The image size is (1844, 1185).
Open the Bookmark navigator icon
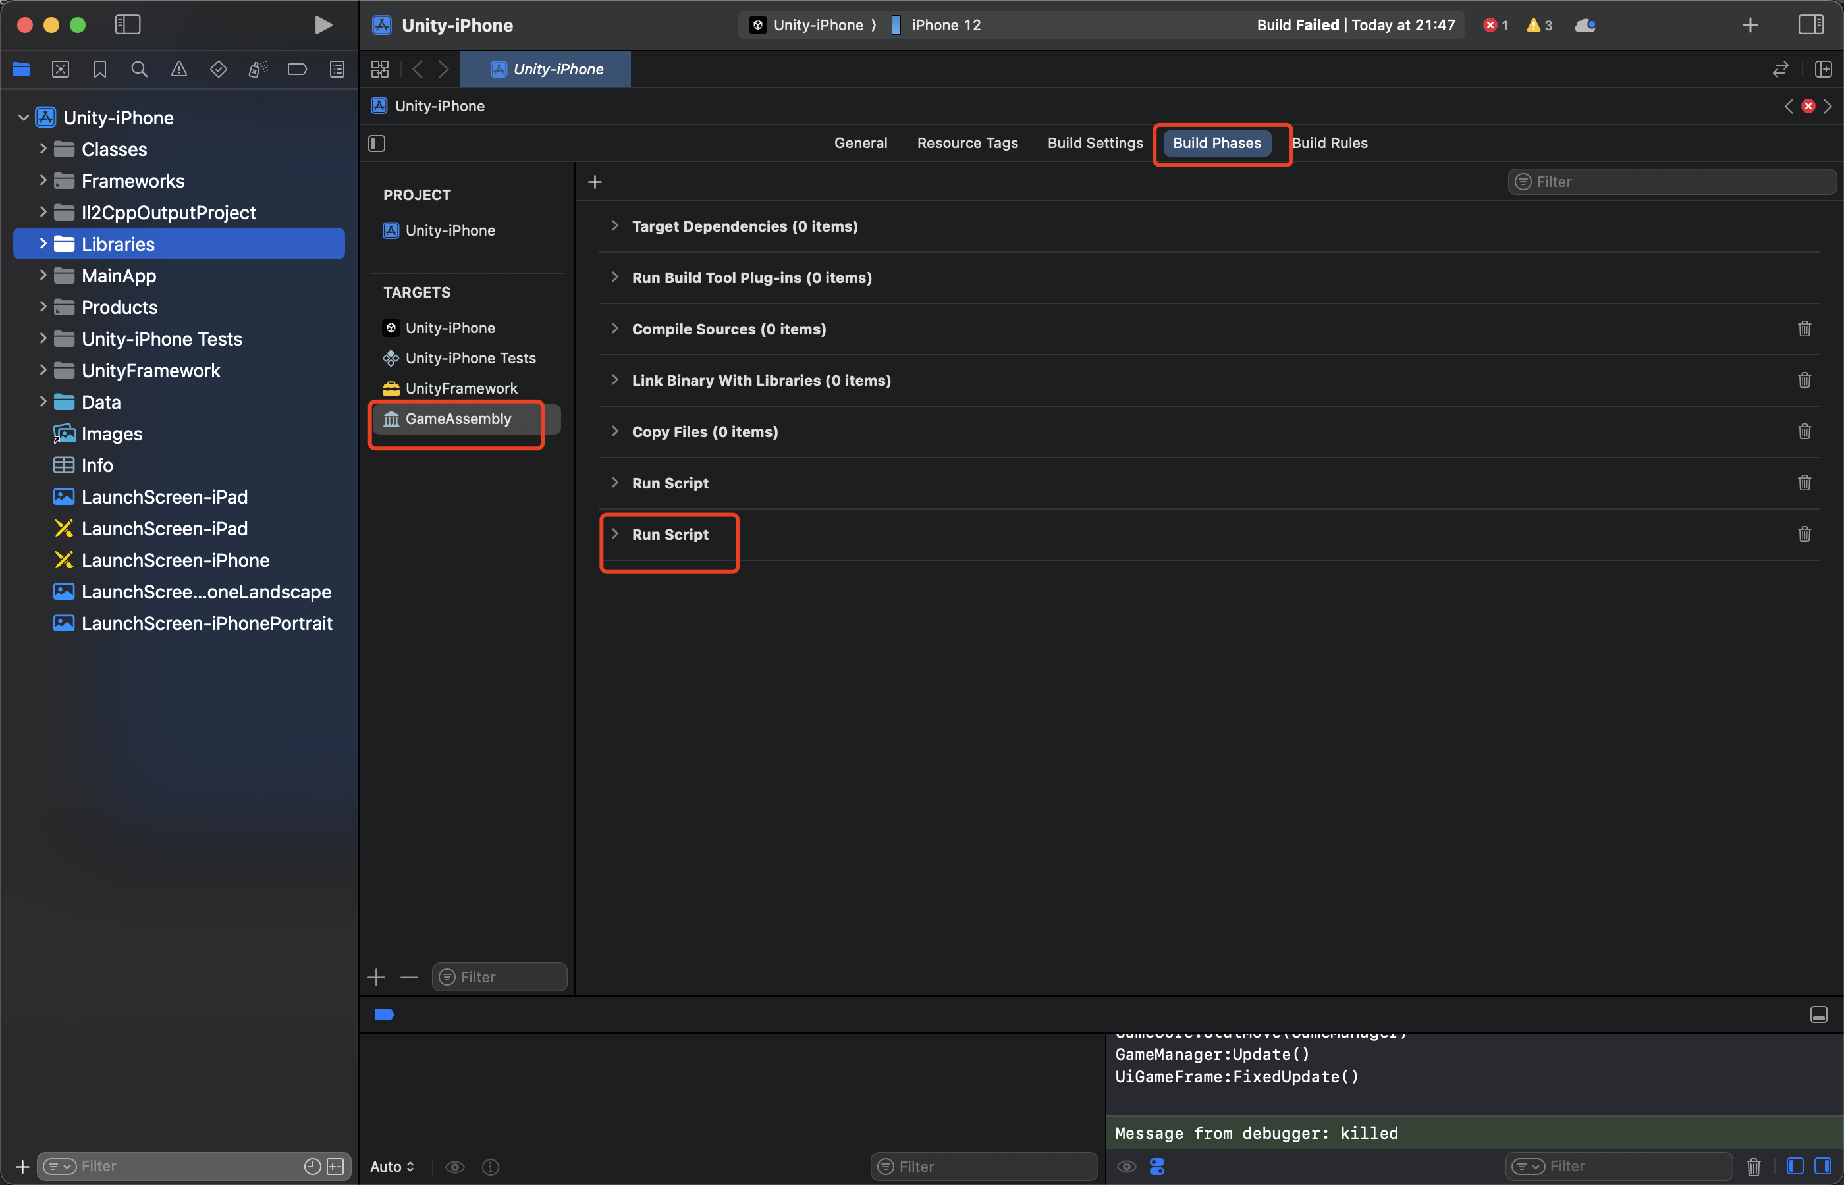click(100, 69)
